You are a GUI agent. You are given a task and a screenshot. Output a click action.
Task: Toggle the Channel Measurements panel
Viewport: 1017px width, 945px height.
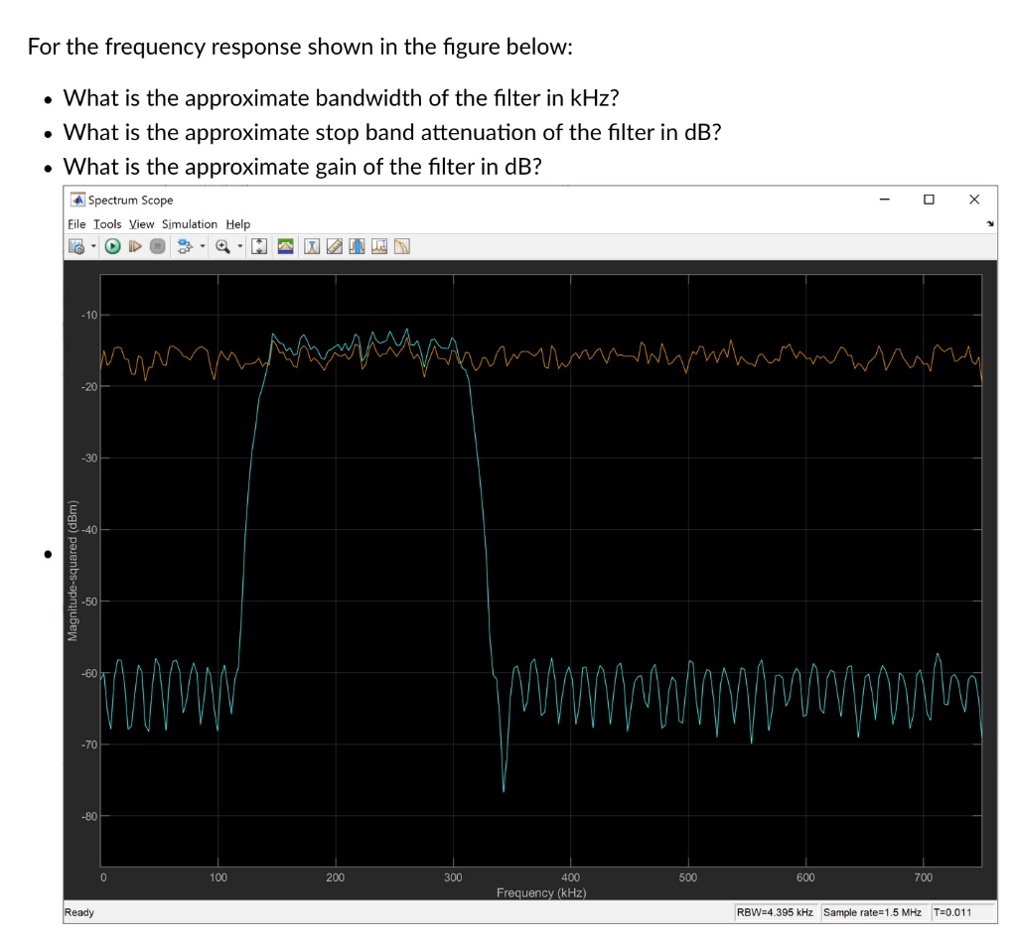(x=357, y=246)
